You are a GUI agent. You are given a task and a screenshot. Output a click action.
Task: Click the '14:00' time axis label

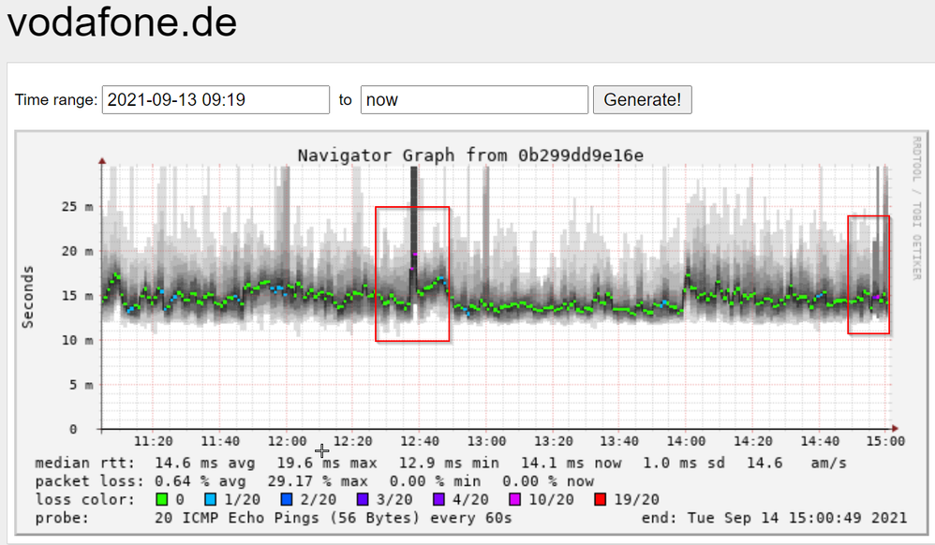[x=686, y=441]
